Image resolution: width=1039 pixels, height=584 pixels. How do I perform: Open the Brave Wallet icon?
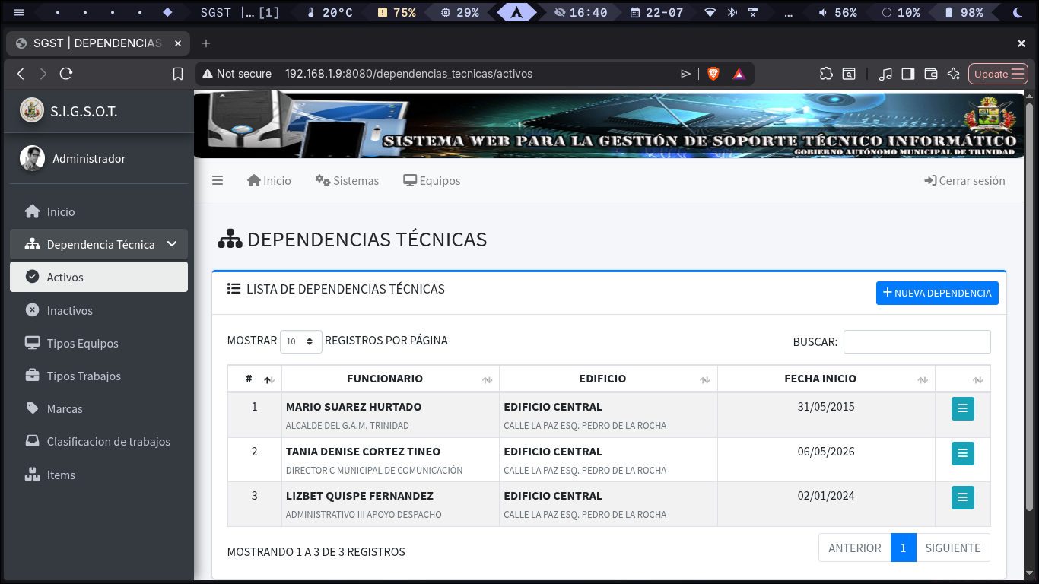pos(931,74)
